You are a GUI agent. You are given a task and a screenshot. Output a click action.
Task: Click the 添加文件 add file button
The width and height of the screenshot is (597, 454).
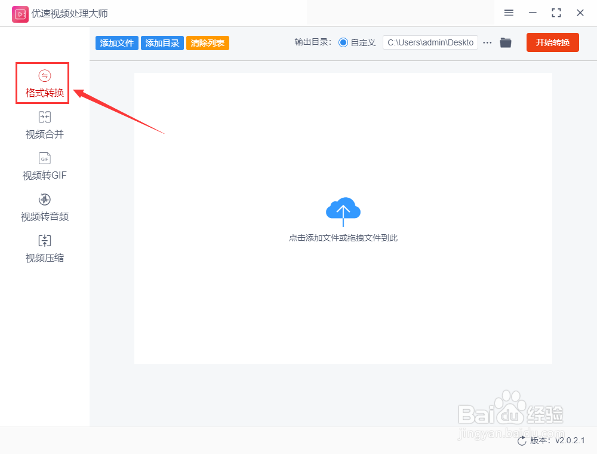(116, 42)
